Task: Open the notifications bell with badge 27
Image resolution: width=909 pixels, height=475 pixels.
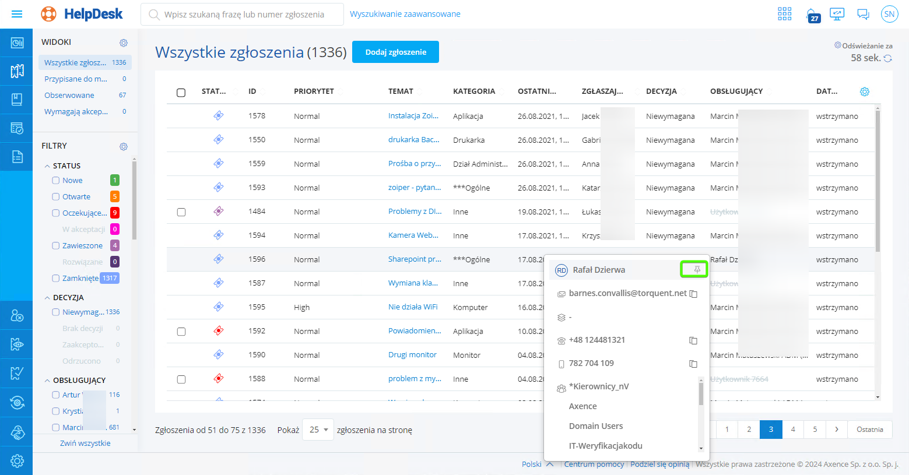Action: (811, 15)
